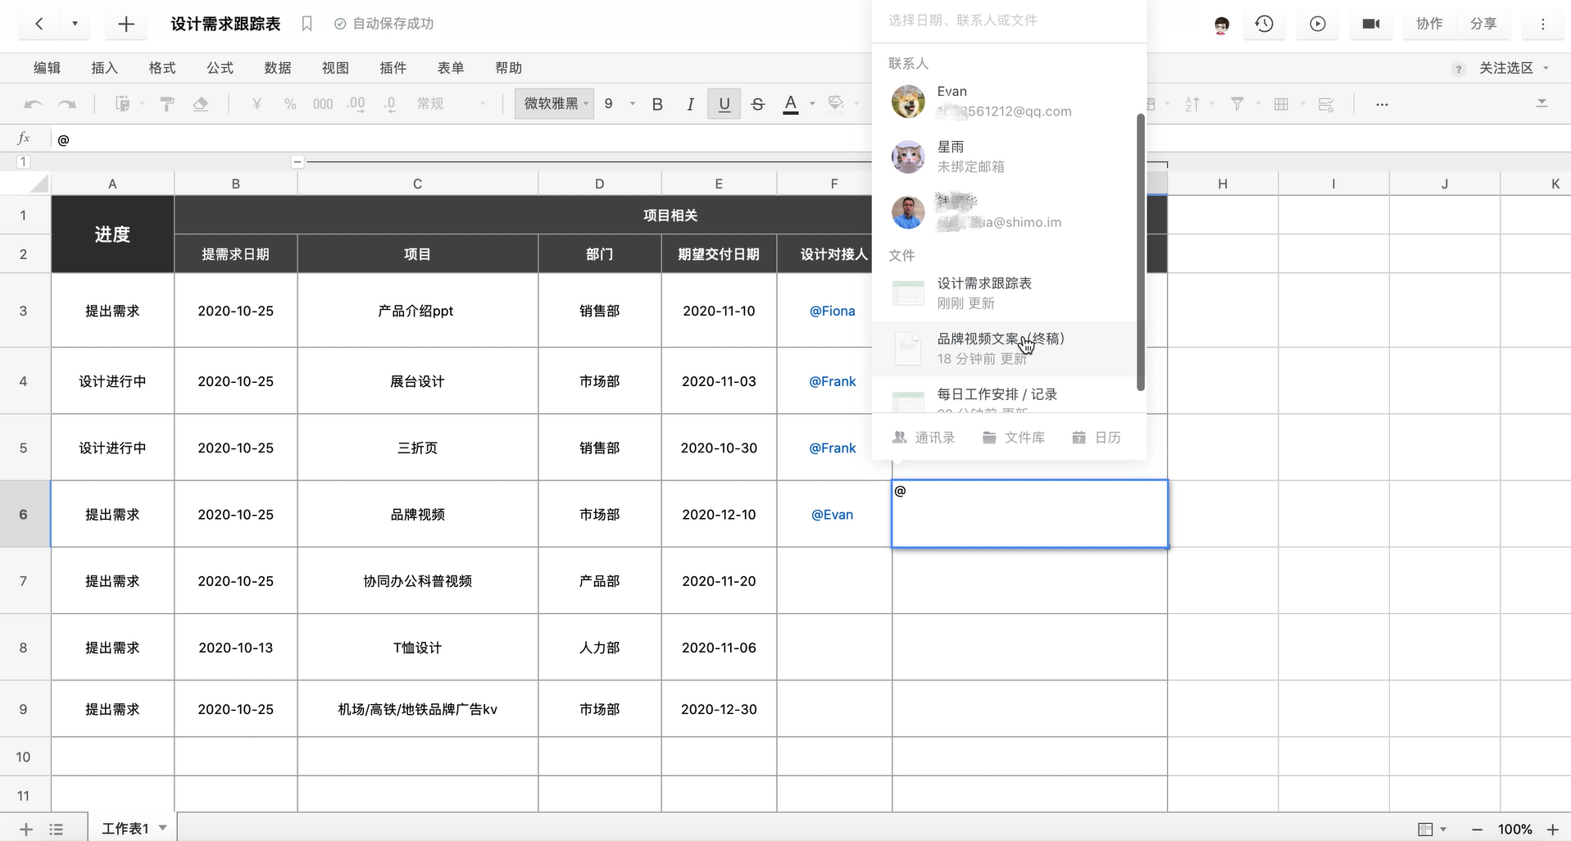Open the vertical three-dot more menu

pyautogui.click(x=1542, y=24)
